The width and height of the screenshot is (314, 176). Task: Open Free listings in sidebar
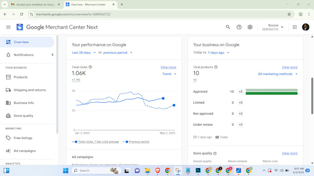click(x=27, y=138)
